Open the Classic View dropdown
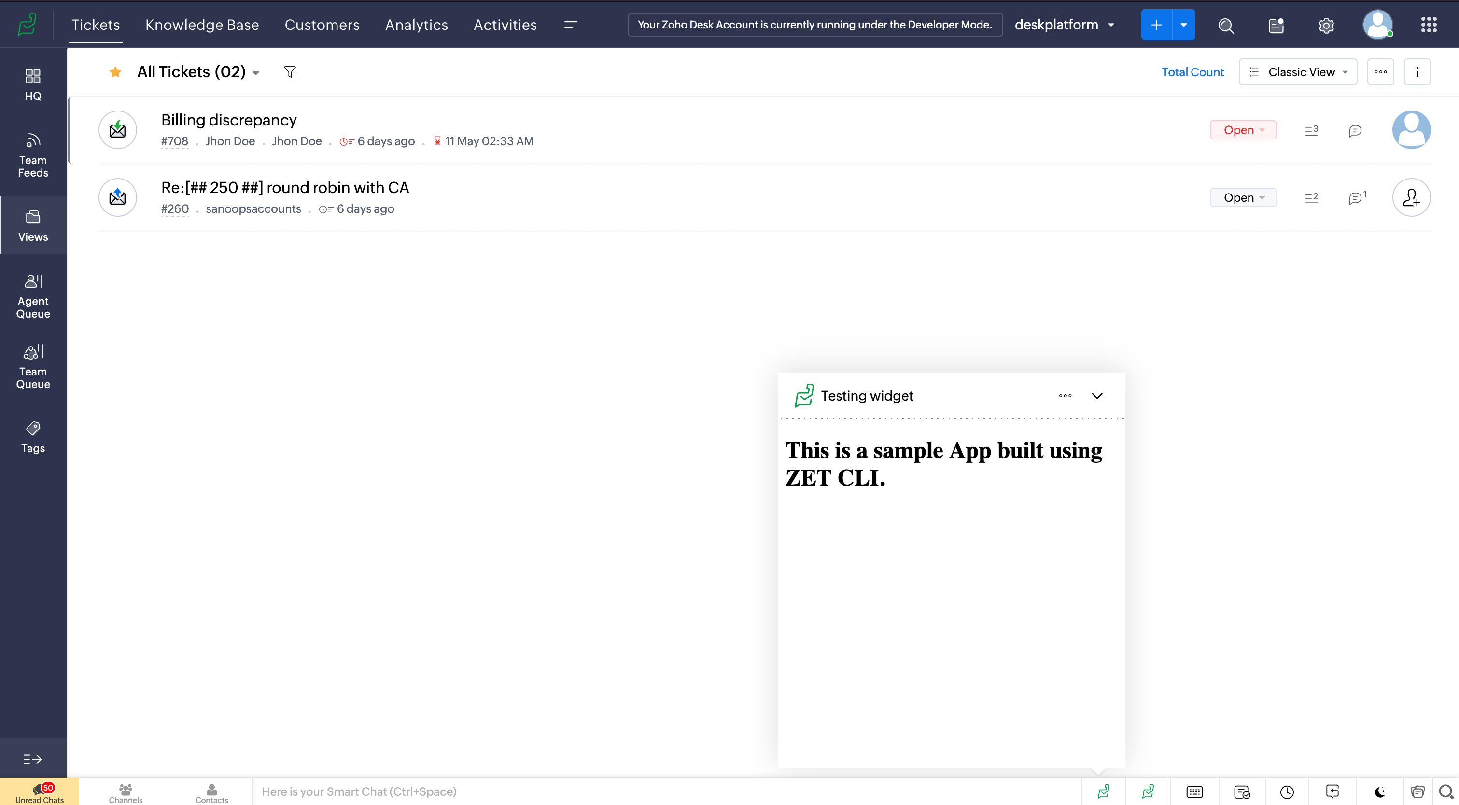1459x805 pixels. pyautogui.click(x=1298, y=72)
